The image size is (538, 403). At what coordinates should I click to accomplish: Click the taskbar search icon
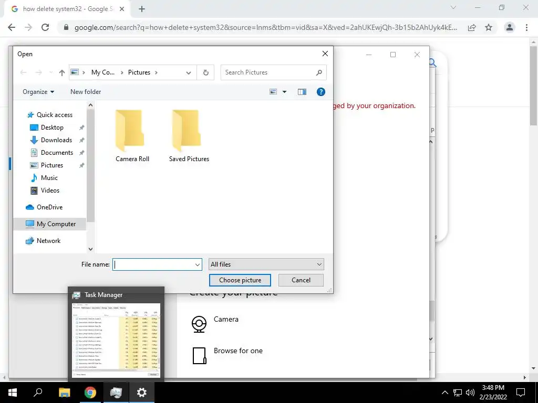coord(38,393)
